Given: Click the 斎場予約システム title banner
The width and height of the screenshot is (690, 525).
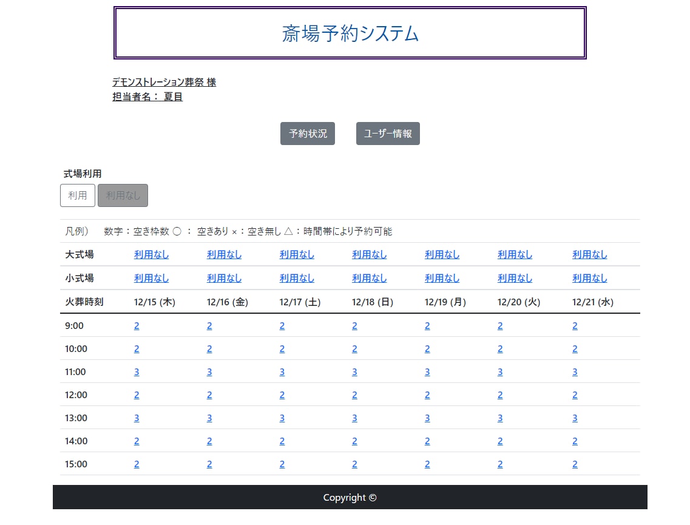Looking at the screenshot, I should (x=350, y=33).
